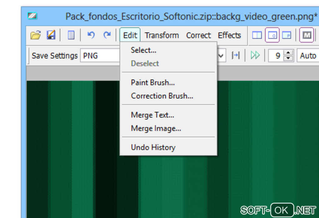This screenshot has width=319, height=218.
Task: Open the Effects menu
Action: tap(230, 35)
